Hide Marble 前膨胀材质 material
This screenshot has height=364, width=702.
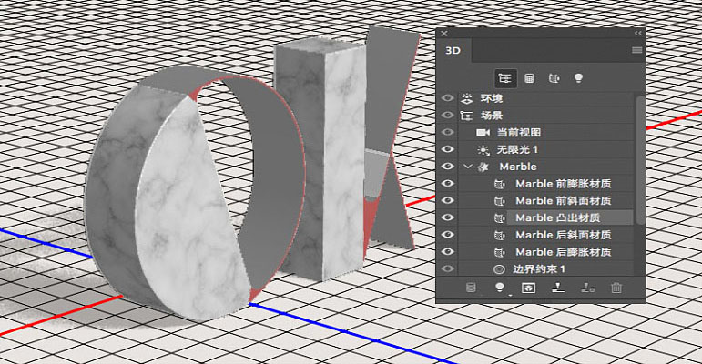click(447, 184)
